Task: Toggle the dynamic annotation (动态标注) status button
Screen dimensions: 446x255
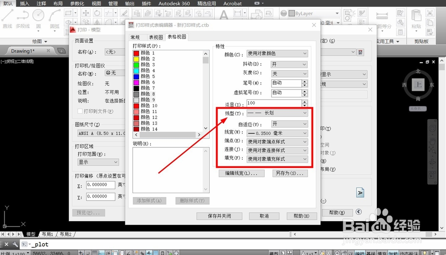Action: (409, 253)
